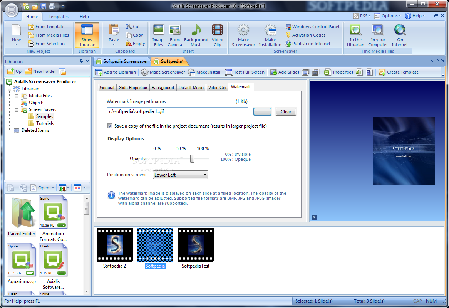Create a New Folder in Librarian
The image size is (449, 308).
pos(40,71)
